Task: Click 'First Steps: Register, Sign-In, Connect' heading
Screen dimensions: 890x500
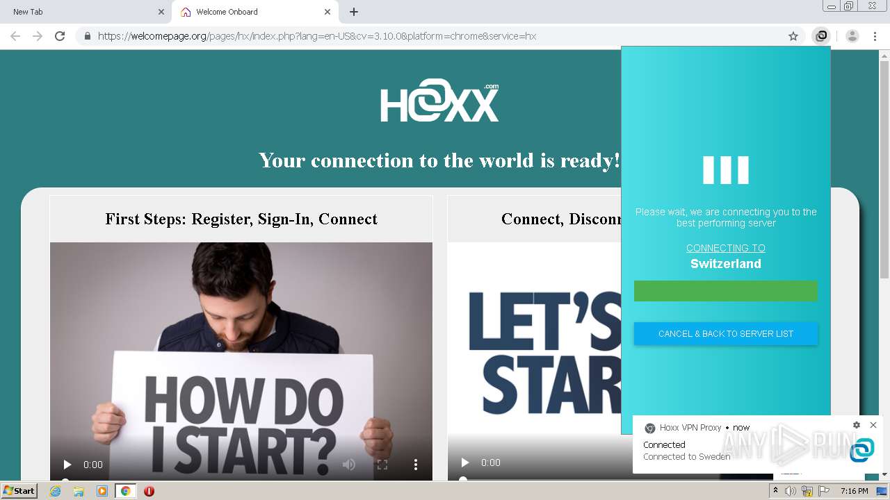Action: 241,219
